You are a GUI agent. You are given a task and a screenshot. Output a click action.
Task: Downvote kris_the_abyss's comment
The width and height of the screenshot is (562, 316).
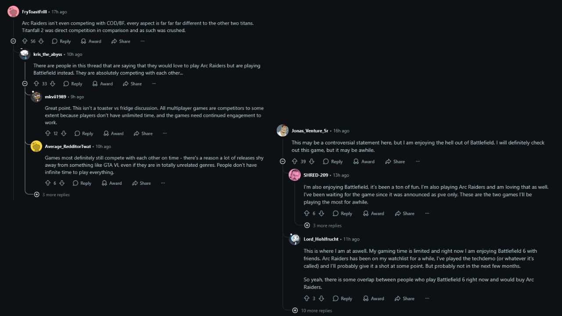pos(53,84)
